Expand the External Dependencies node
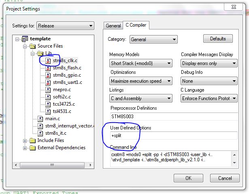This screenshot has width=249, height=194. pos(25,148)
